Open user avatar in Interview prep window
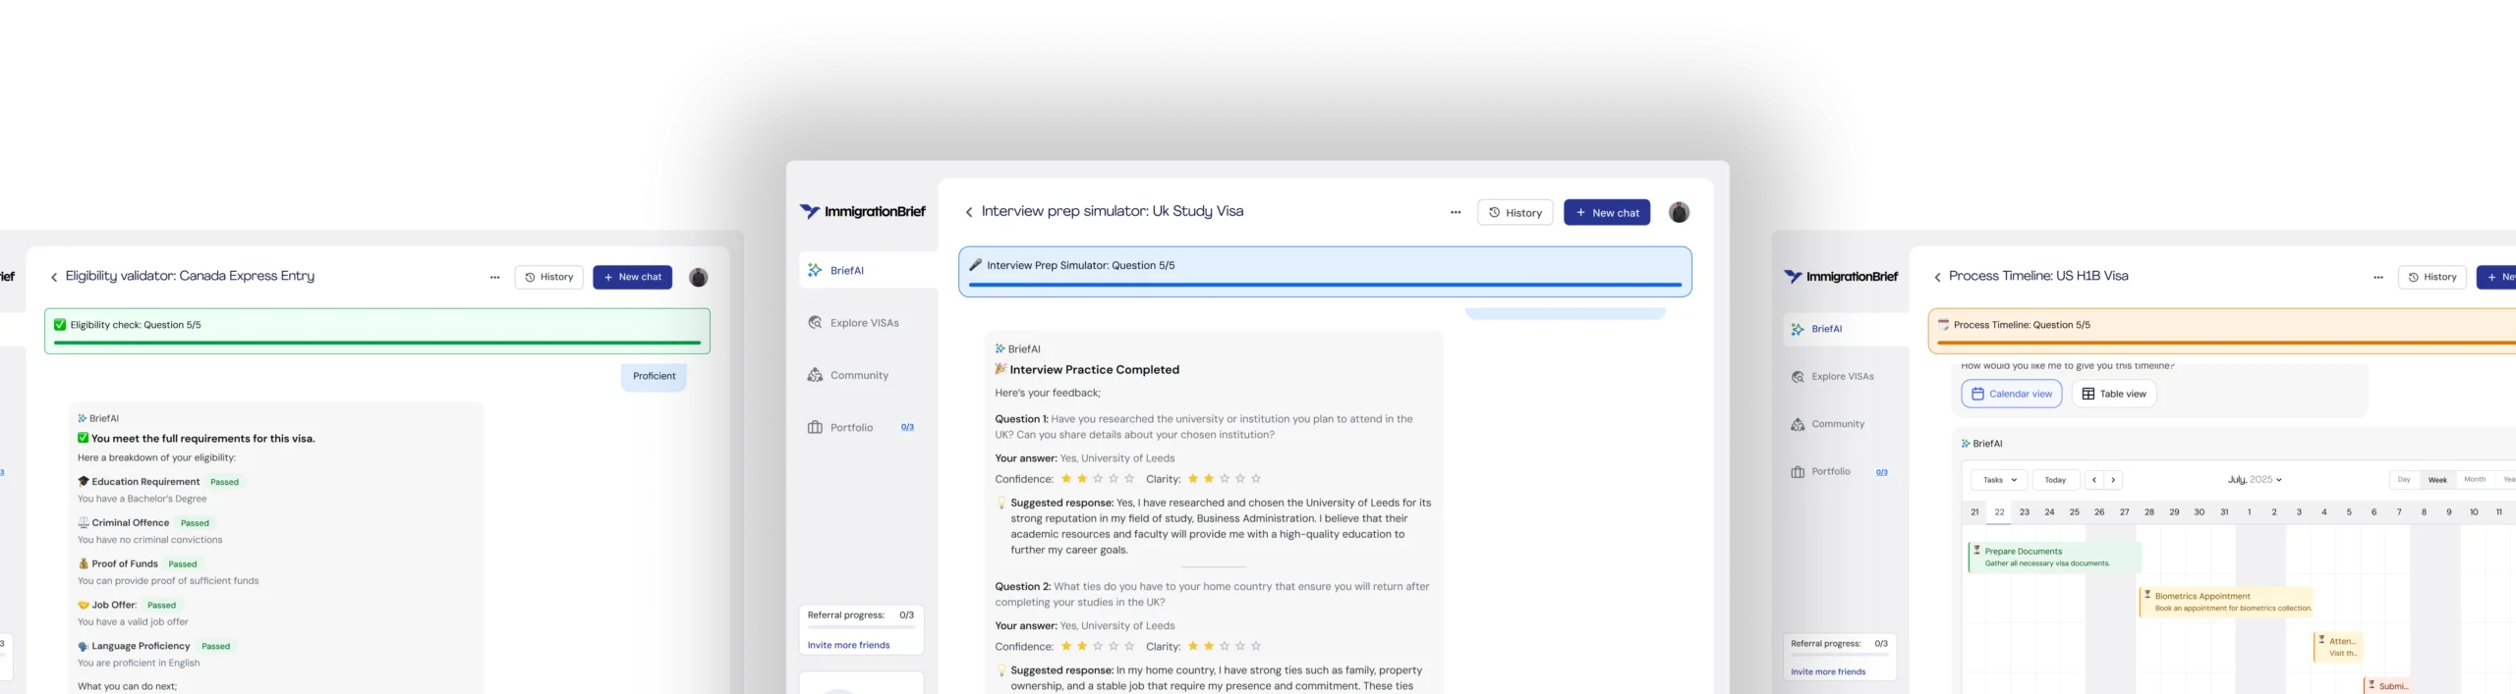The image size is (2516, 694). click(x=1679, y=212)
